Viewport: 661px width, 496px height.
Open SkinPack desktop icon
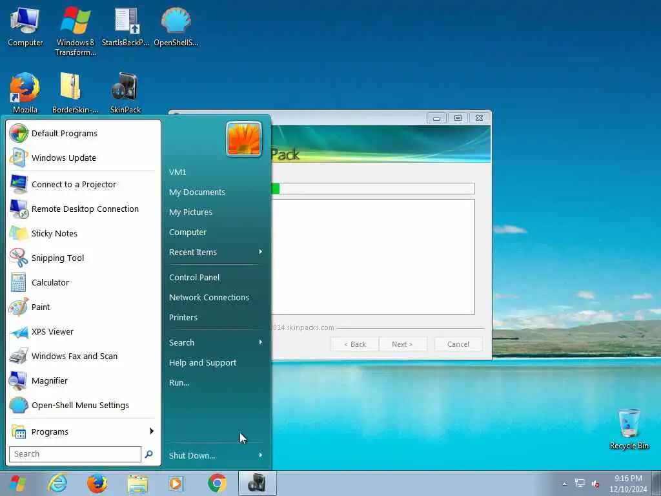125,93
